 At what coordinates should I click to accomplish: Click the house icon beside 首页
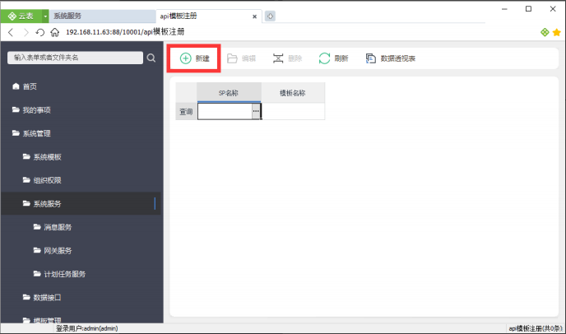(16, 86)
